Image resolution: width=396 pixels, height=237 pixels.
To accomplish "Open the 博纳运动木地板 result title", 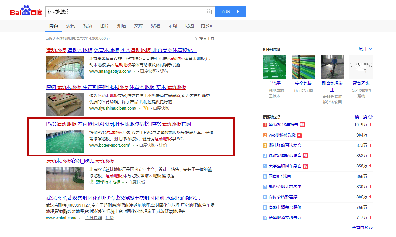I will point(116,87).
